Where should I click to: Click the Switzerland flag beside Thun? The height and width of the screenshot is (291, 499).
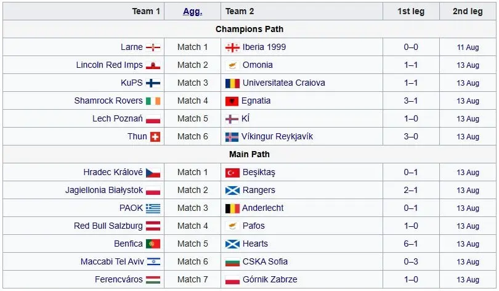155,137
